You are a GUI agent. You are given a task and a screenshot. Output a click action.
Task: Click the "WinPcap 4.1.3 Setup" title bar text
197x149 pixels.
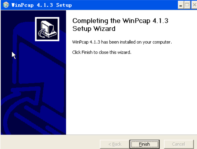(42, 5)
